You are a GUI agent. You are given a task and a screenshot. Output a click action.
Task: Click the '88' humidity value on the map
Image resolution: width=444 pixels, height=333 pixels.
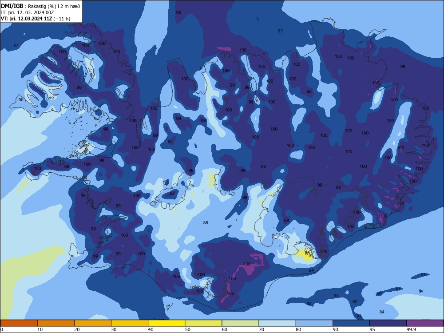click(206, 223)
